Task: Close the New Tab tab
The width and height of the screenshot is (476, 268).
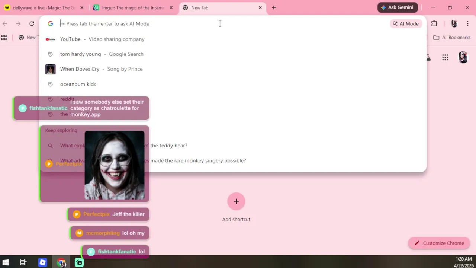Action: pyautogui.click(x=260, y=7)
